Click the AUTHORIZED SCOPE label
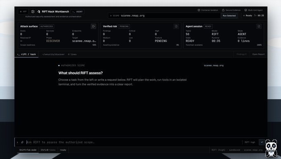 tap(73, 65)
